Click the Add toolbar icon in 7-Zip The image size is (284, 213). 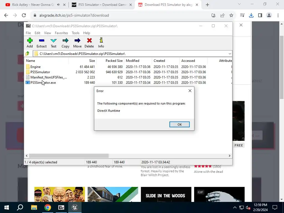30,40
